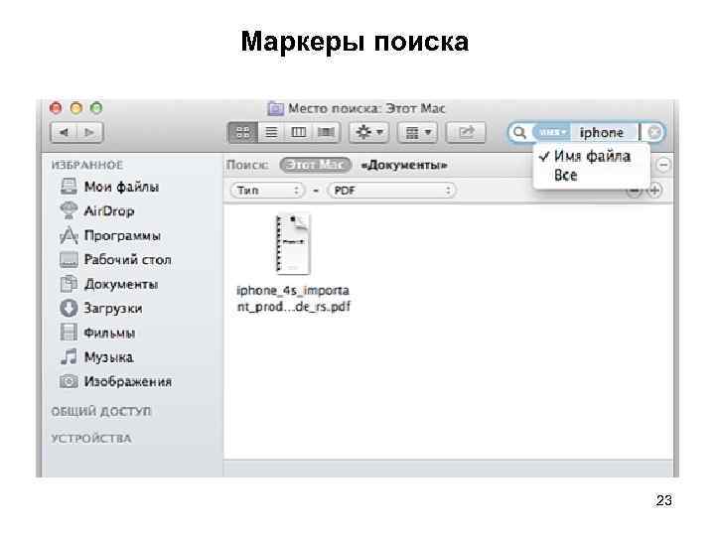Click the 'Музыка' note icon
This screenshot has height=536, width=715.
click(69, 357)
